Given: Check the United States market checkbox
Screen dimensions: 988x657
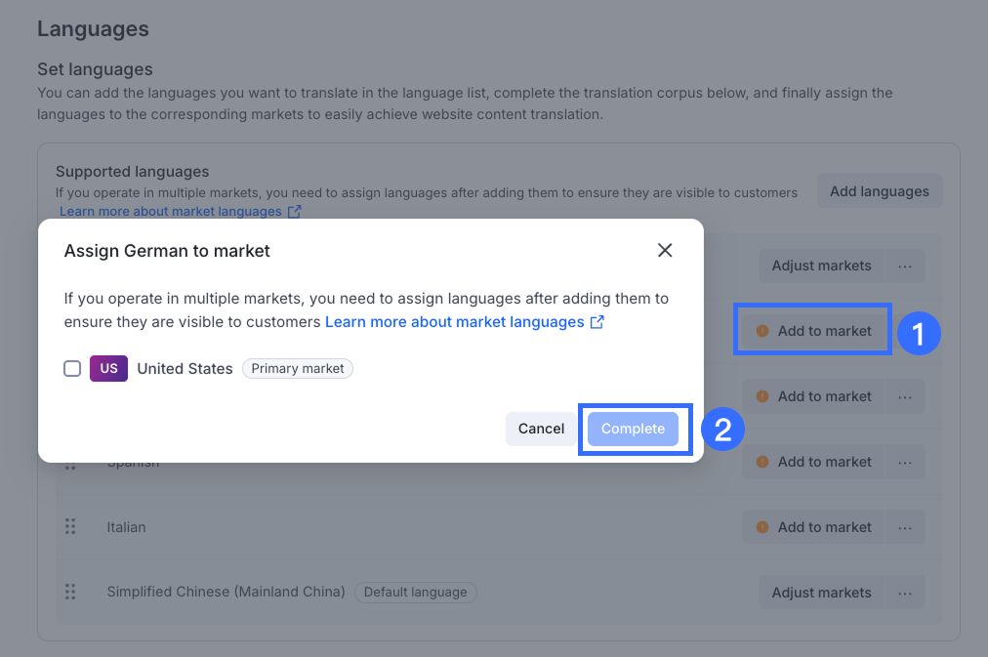Looking at the screenshot, I should (72, 369).
